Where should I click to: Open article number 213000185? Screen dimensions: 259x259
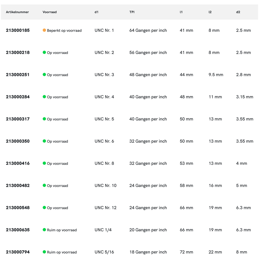click(18, 30)
